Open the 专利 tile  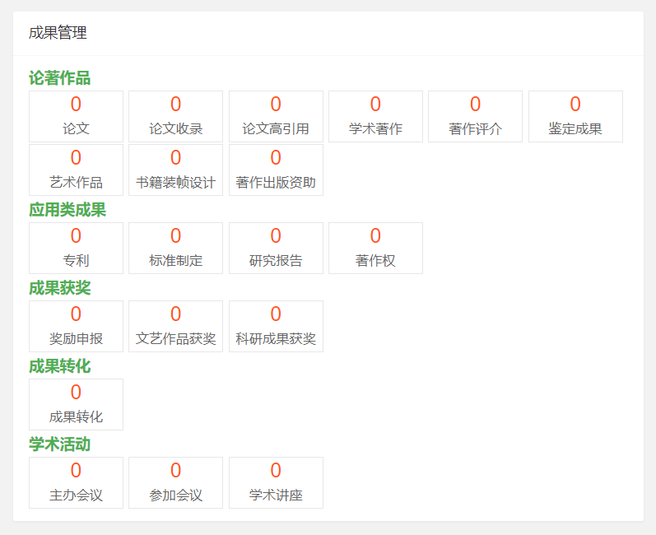tap(76, 248)
